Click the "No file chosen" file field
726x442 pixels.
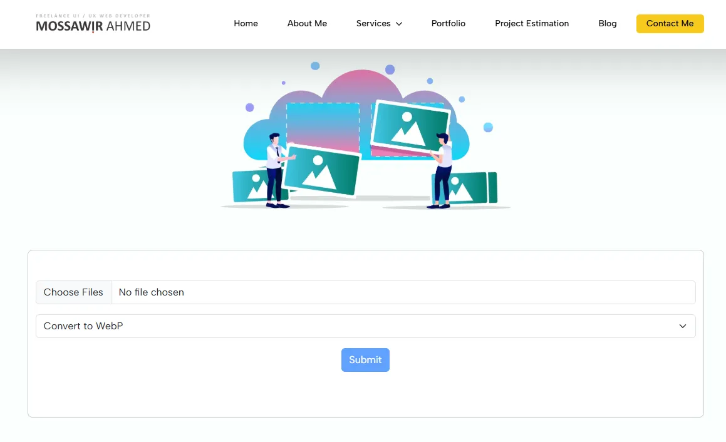click(401, 292)
